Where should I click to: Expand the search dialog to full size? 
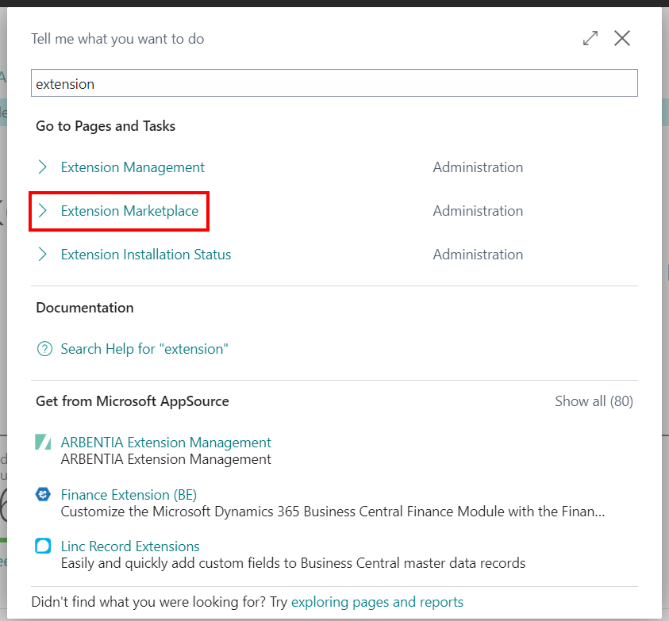click(x=590, y=38)
